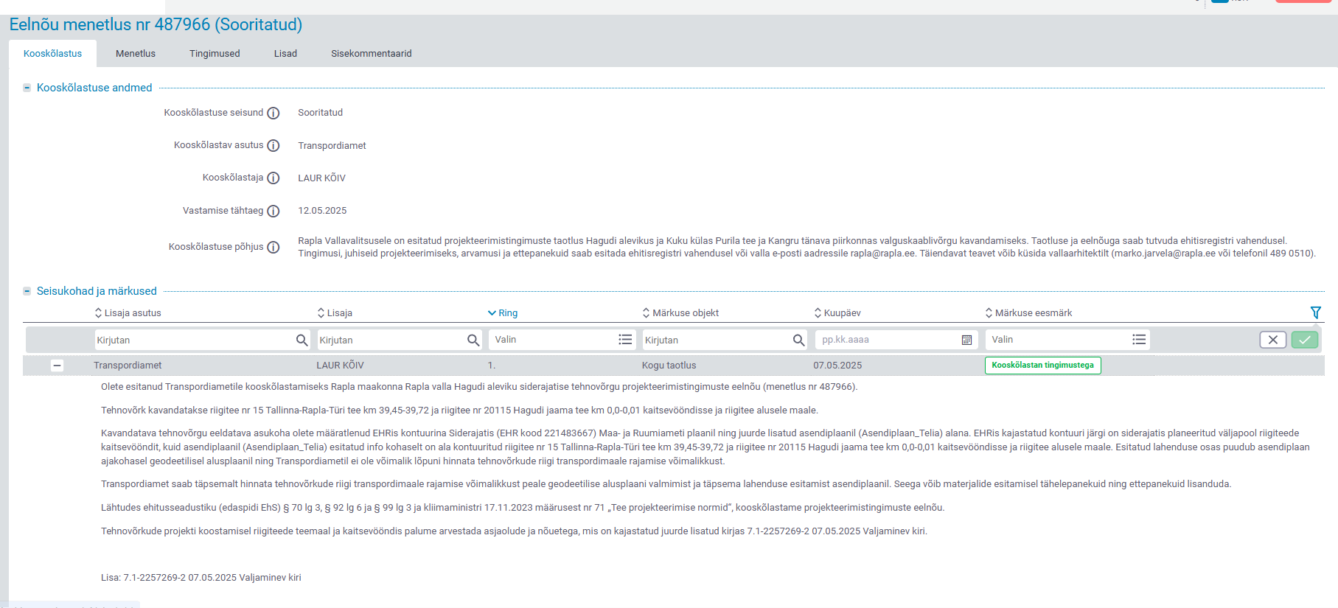This screenshot has height=608, width=1338.
Task: Collapse the Transpordiamet comment row
Action: click(57, 366)
